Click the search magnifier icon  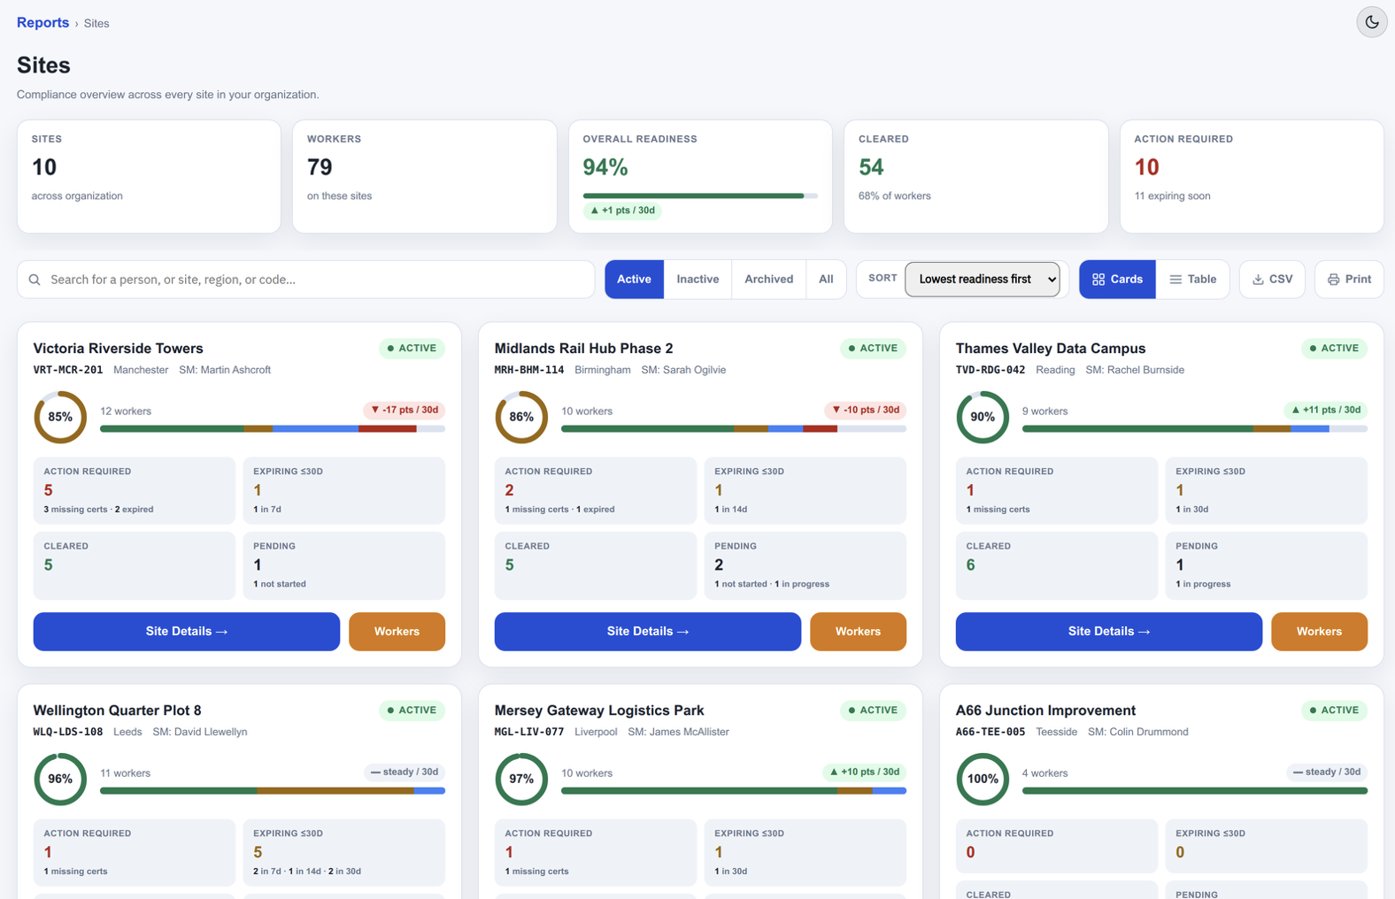pyautogui.click(x=35, y=280)
